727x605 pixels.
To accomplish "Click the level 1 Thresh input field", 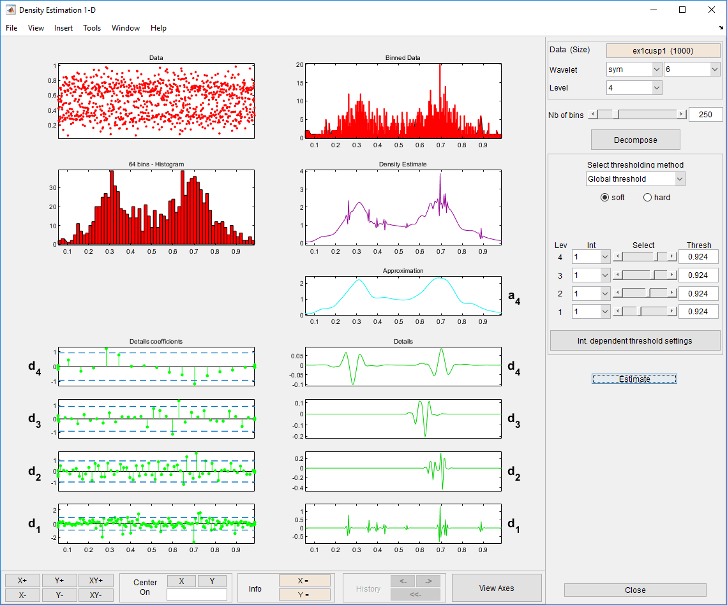I will point(698,312).
